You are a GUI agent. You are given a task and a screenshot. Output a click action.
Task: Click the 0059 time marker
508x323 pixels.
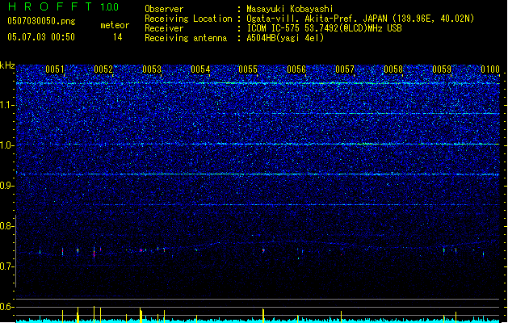442,69
